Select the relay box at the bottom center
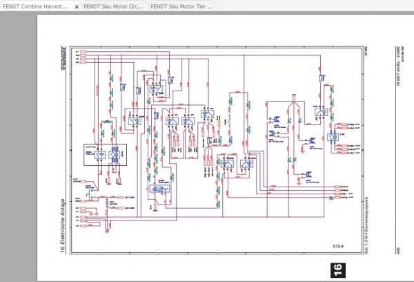 click(160, 189)
